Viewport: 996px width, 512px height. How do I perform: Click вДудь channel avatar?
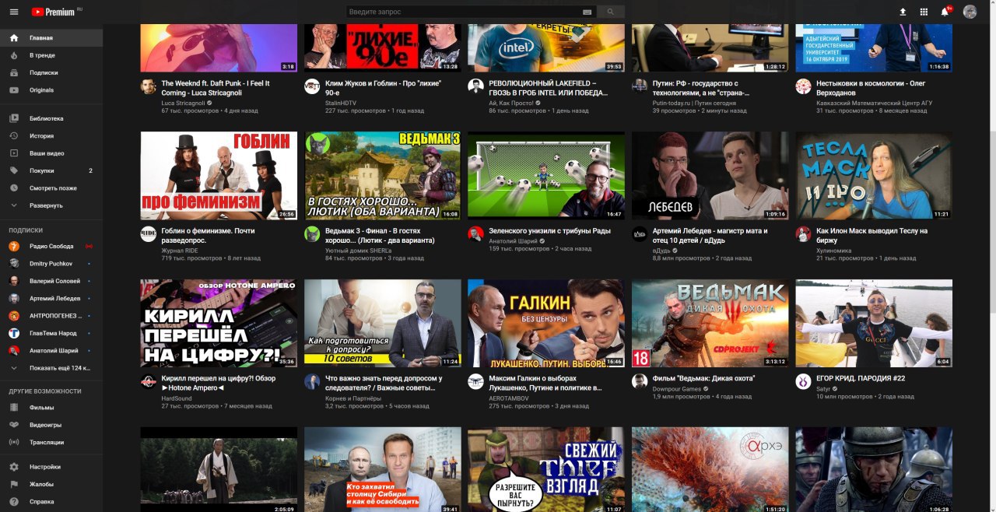point(640,234)
